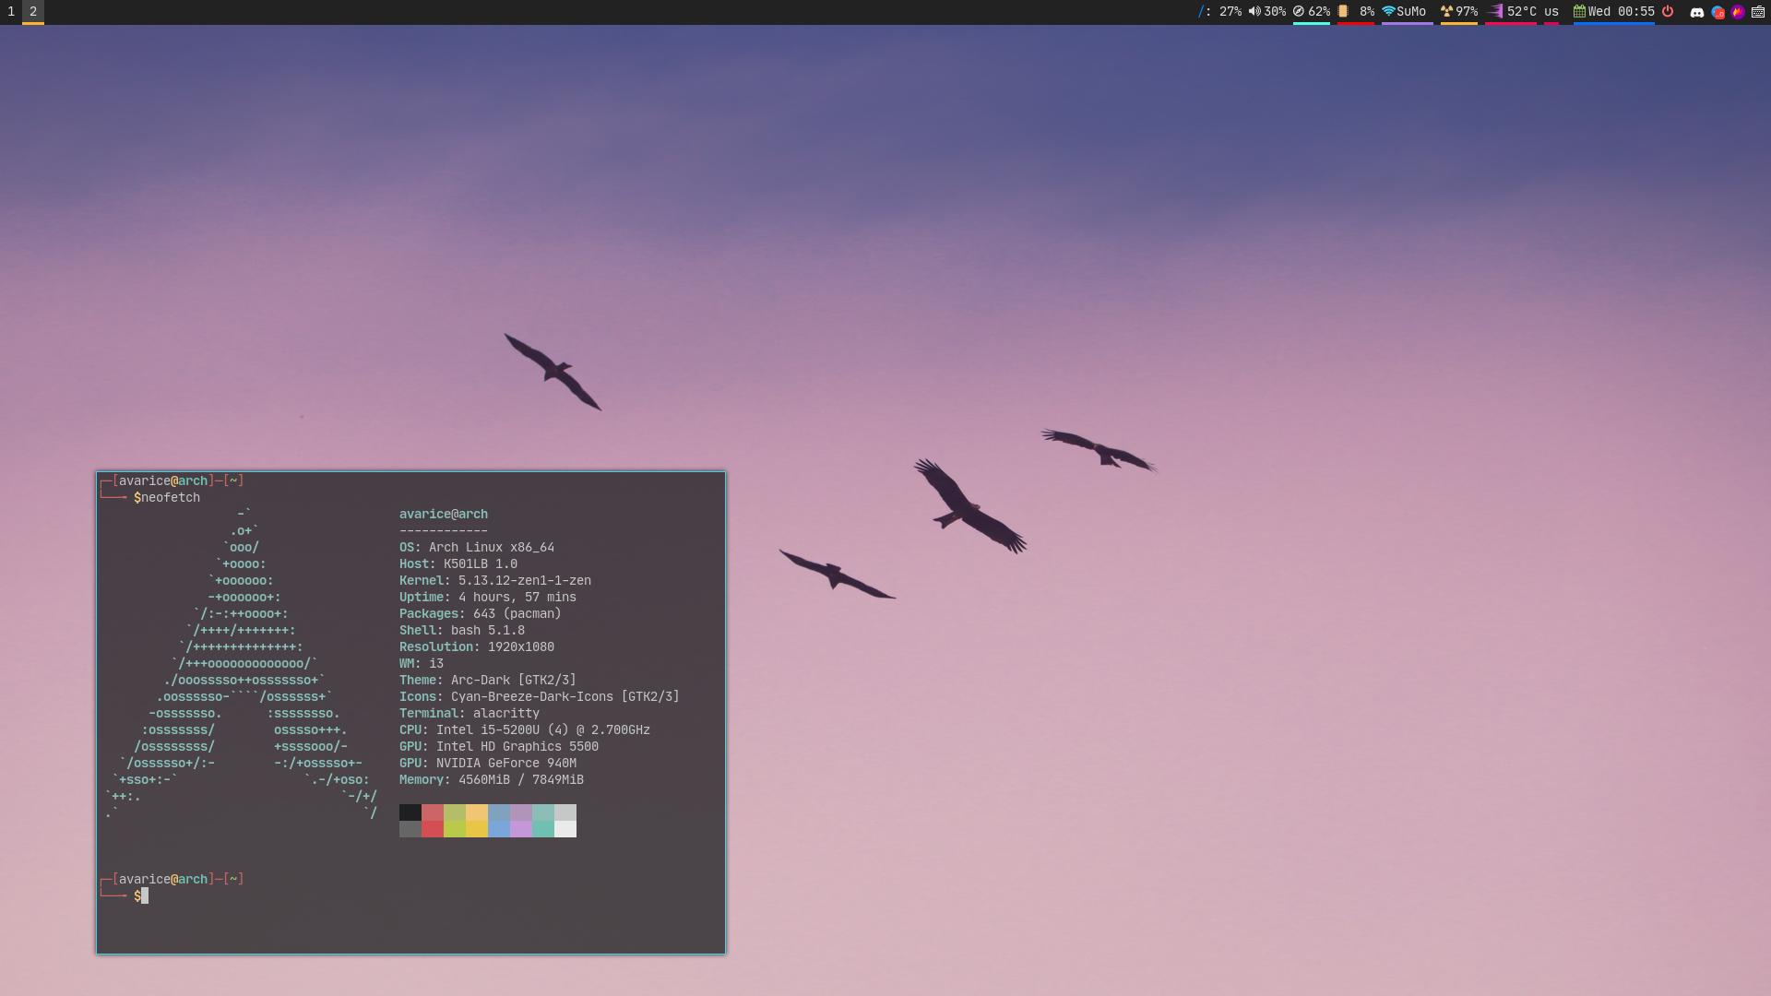Click the 'Resolution: 1920x1080' line
Screen dimensions: 1771x996
click(477, 647)
